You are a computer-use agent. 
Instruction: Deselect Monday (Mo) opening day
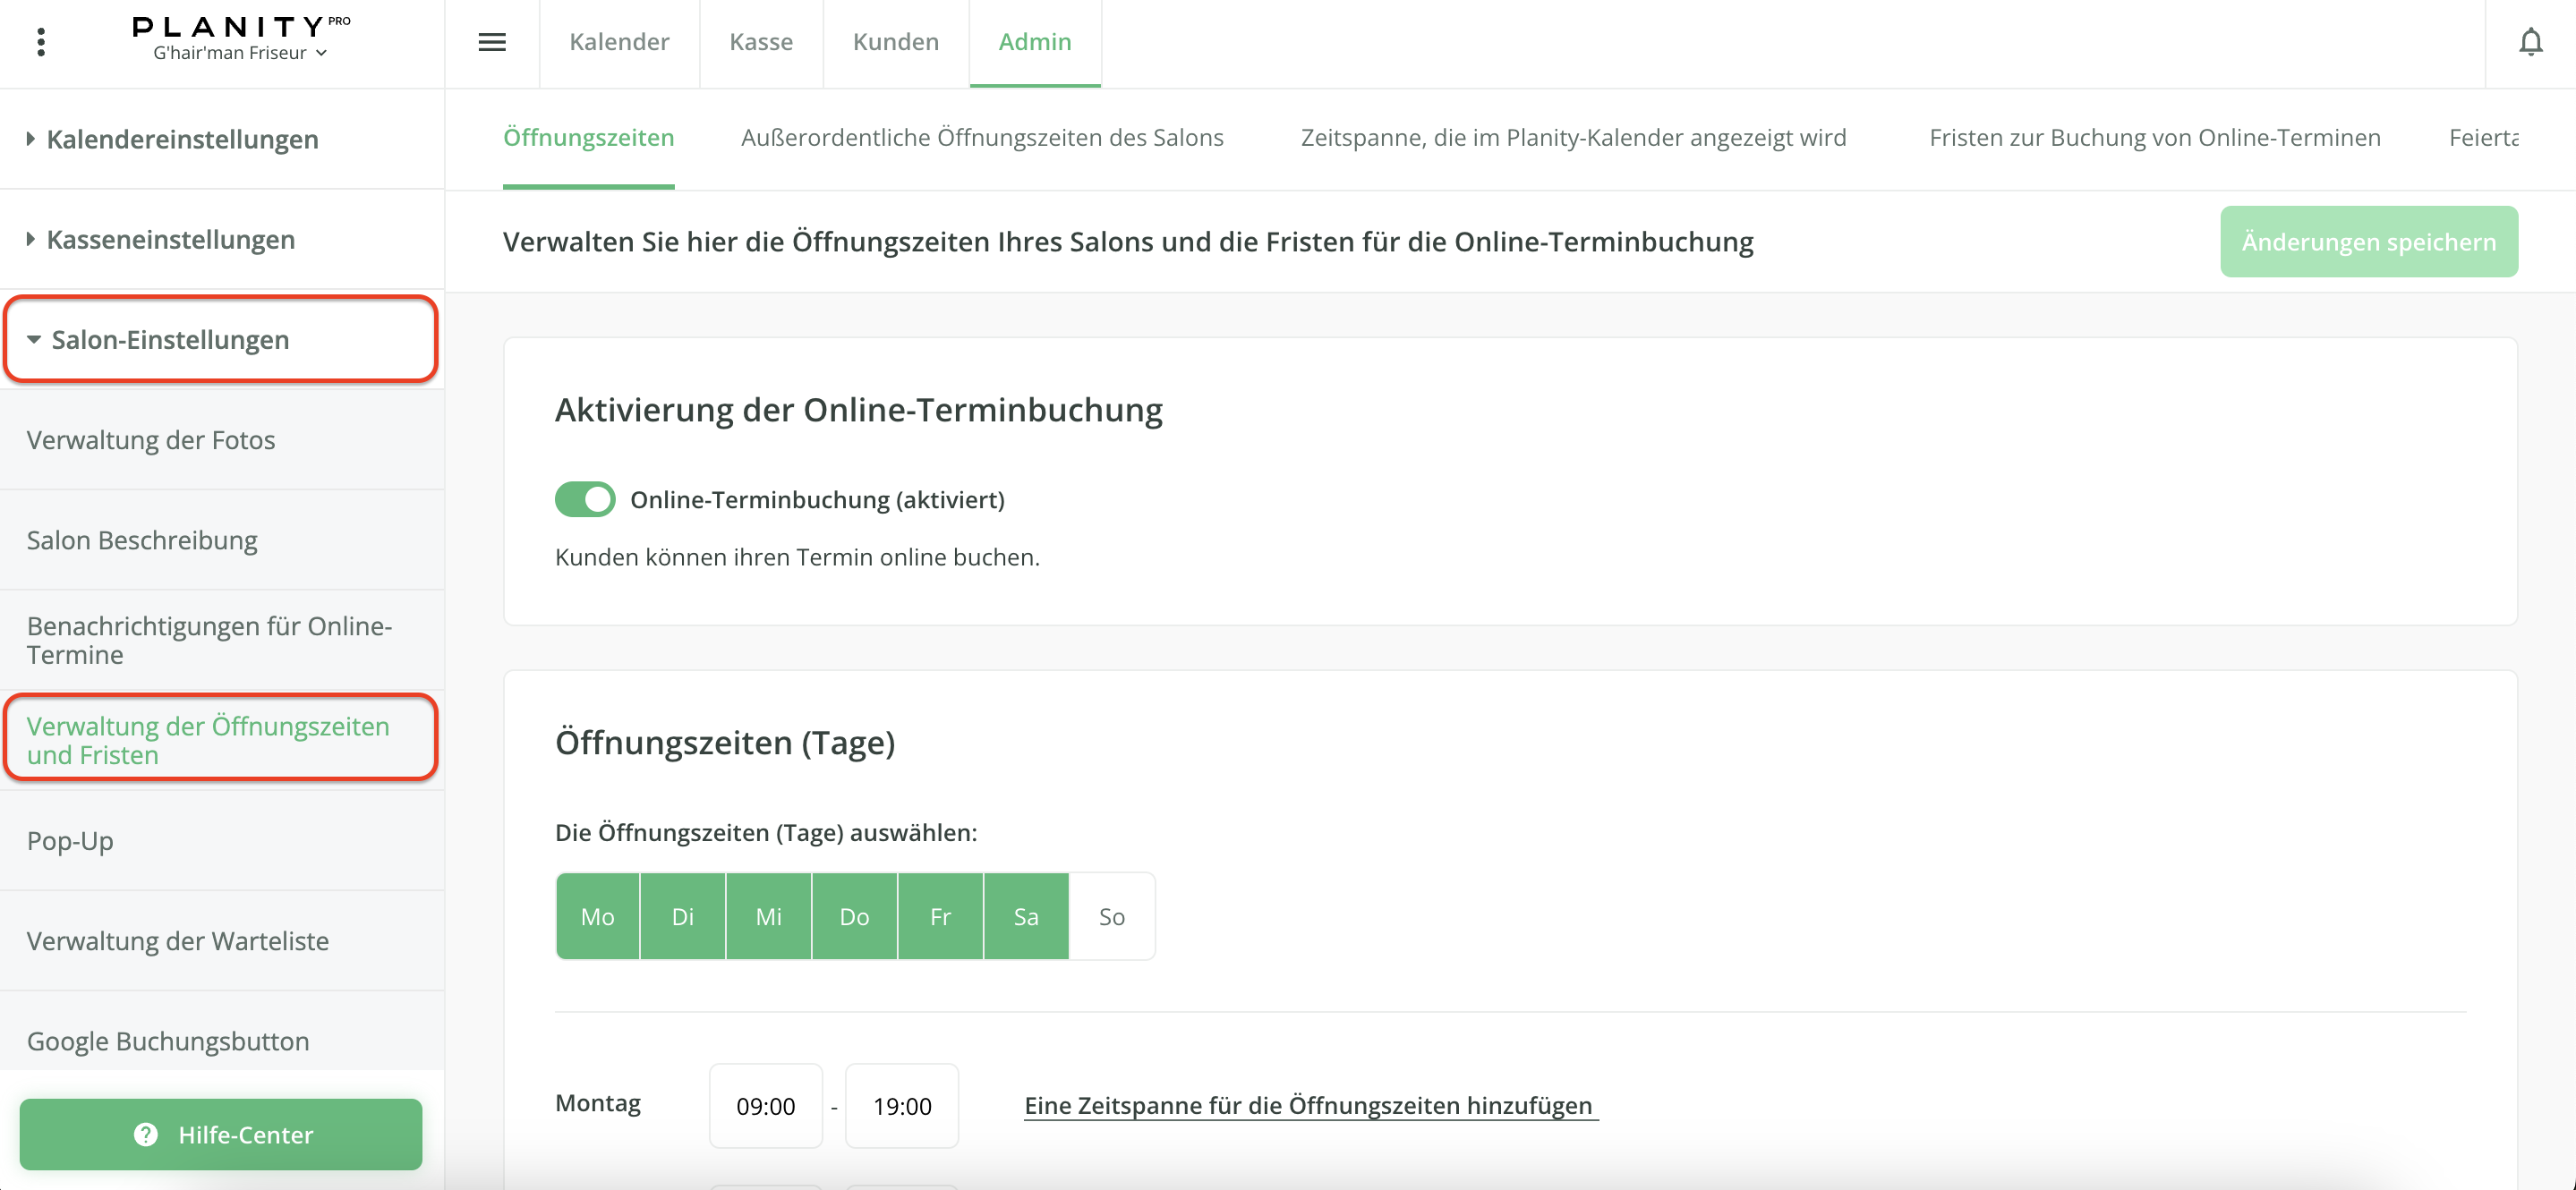[x=597, y=916]
